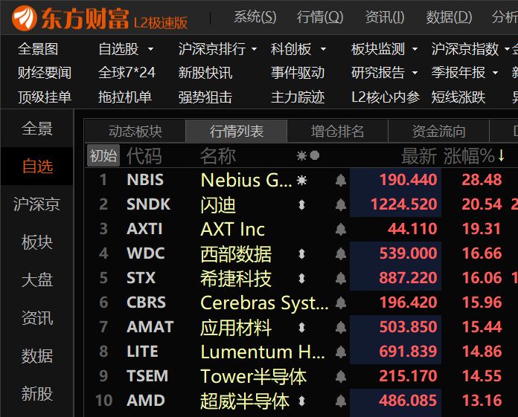Click the 初始 reset button

point(103,155)
